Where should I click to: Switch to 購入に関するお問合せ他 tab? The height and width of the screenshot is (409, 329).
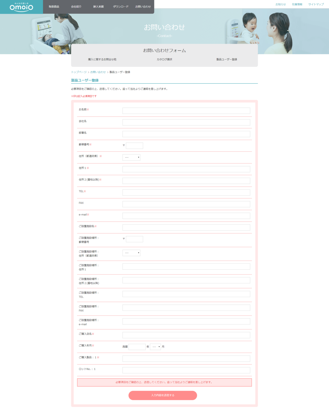102,60
